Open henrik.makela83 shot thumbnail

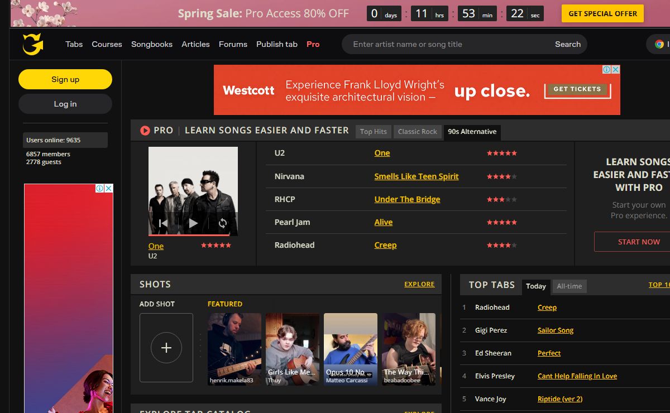(234, 349)
